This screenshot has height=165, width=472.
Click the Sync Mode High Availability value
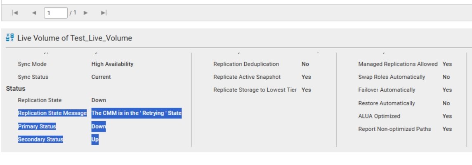(112, 64)
